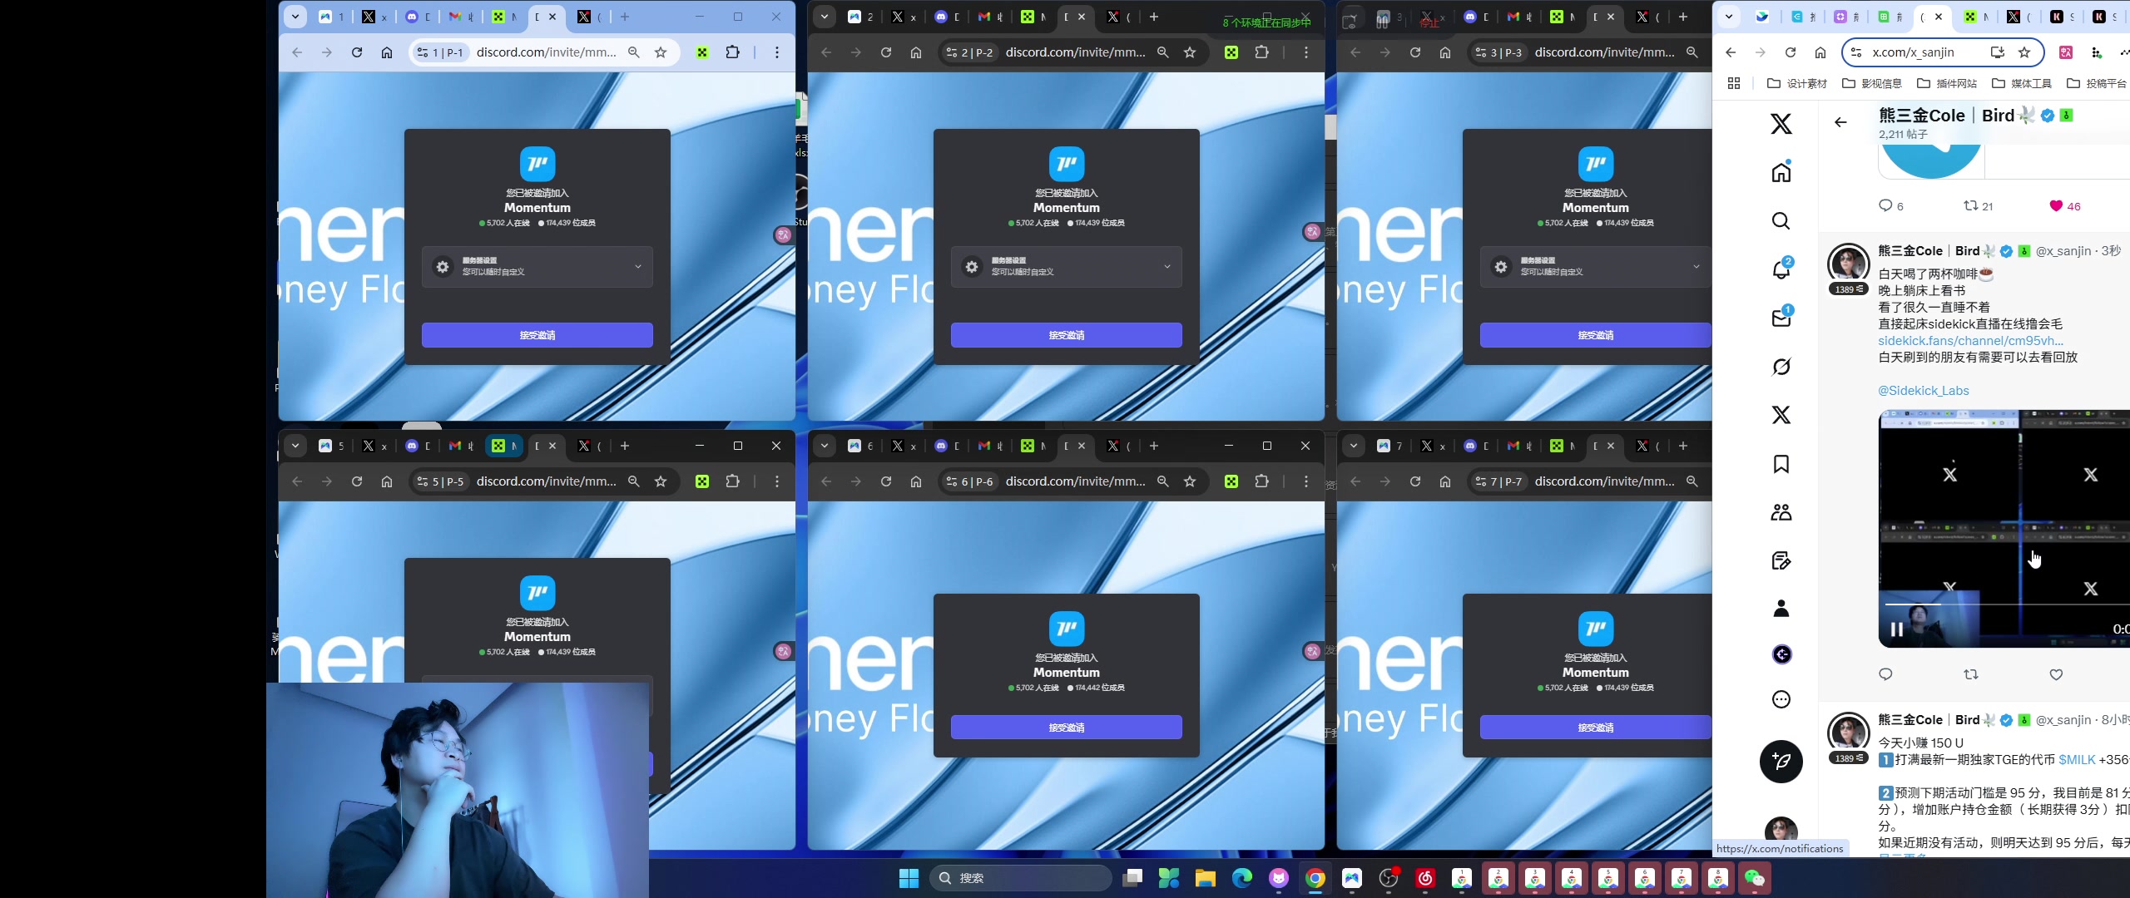Click the round Post compose button

coord(1781,761)
